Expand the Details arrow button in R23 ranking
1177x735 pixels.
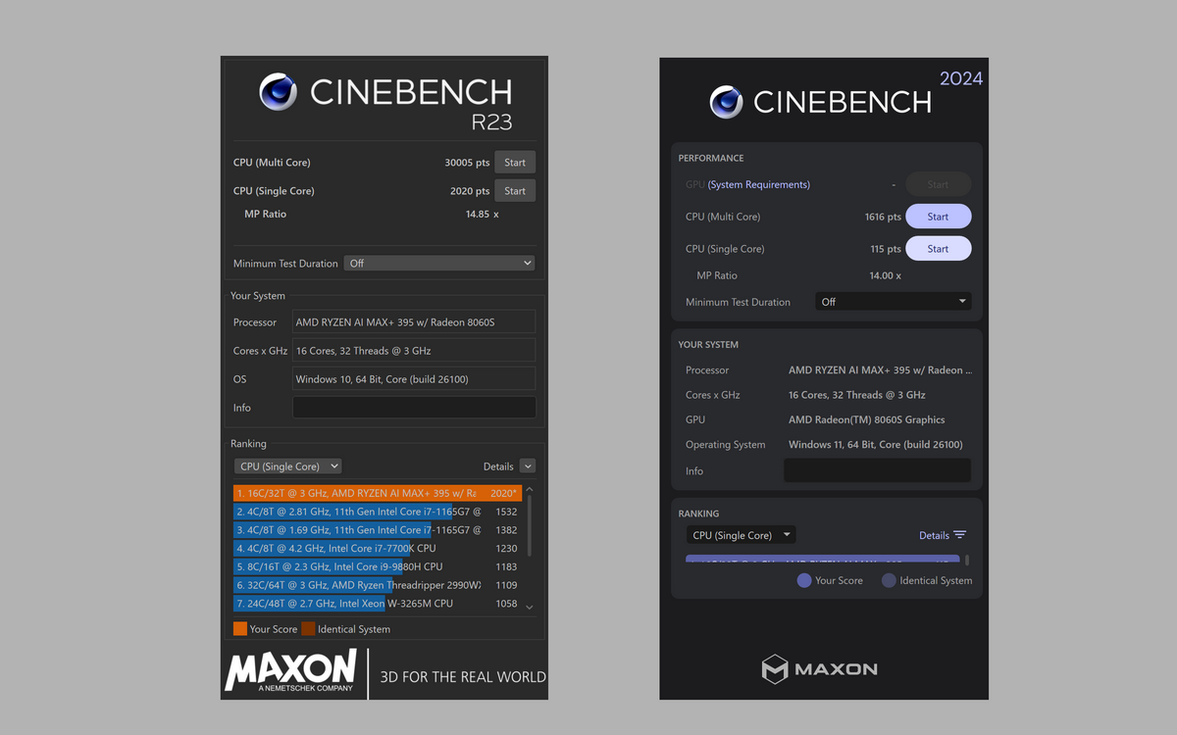pos(528,466)
